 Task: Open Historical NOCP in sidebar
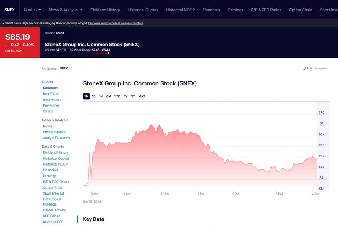(x=55, y=164)
